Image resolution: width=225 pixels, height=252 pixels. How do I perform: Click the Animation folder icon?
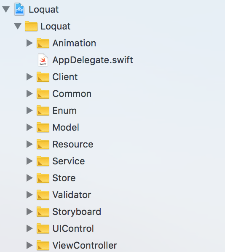click(x=43, y=43)
